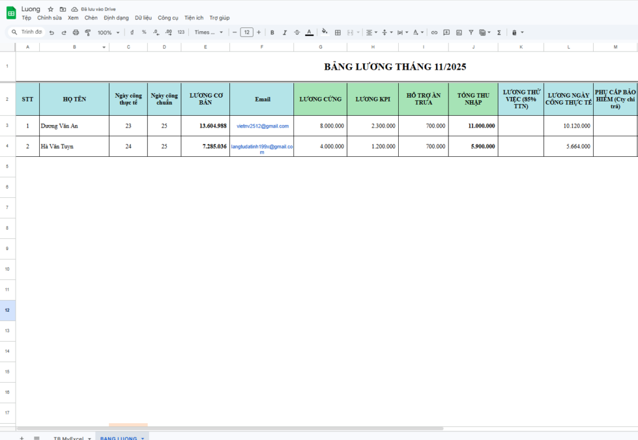Screen dimensions: 638x440
Task: Open the Định dạng menu
Action: coord(116,18)
